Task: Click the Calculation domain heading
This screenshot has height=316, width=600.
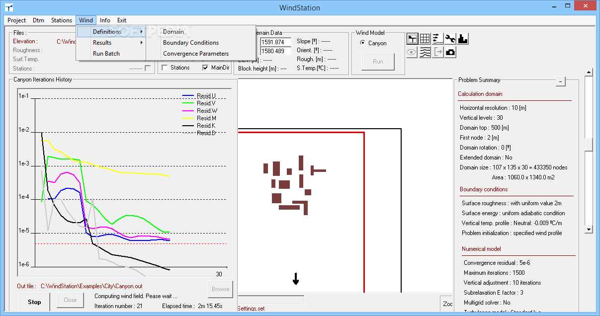Action: click(x=480, y=94)
